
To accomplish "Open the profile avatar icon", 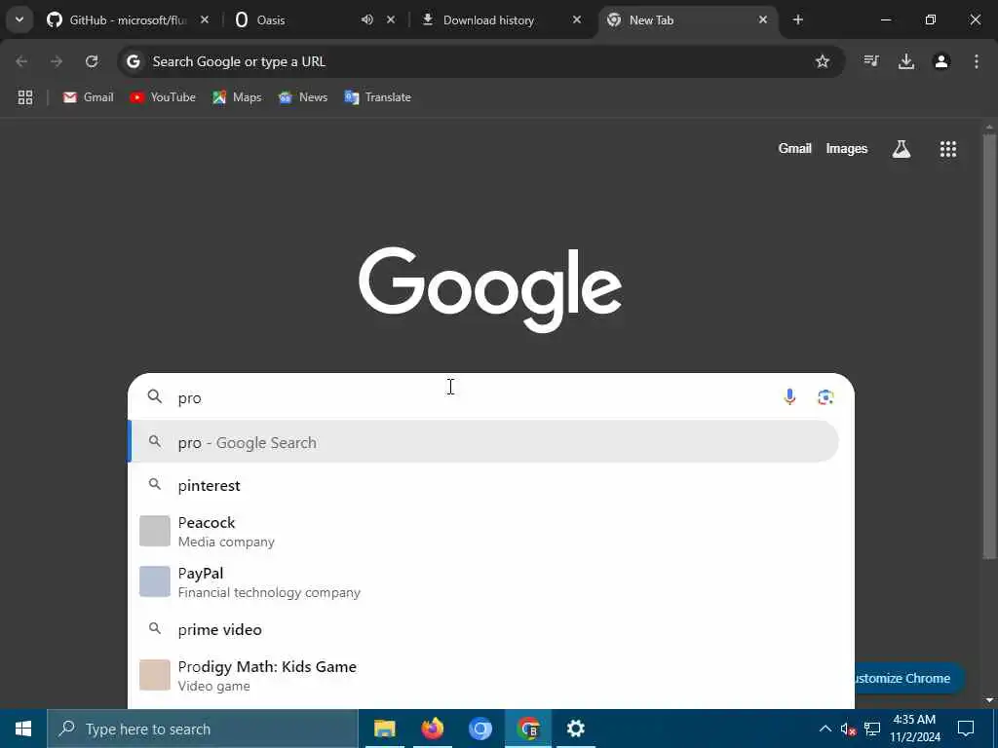I will [x=941, y=61].
